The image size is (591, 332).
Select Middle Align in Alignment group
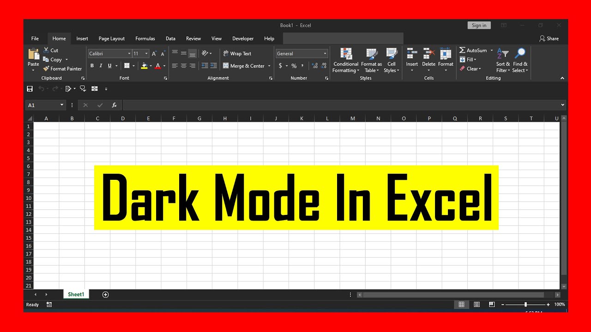point(183,53)
